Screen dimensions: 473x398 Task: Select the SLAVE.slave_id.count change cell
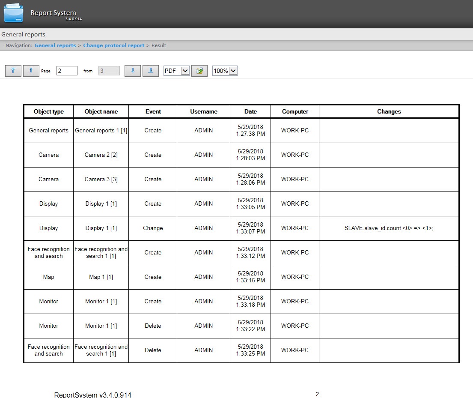389,228
